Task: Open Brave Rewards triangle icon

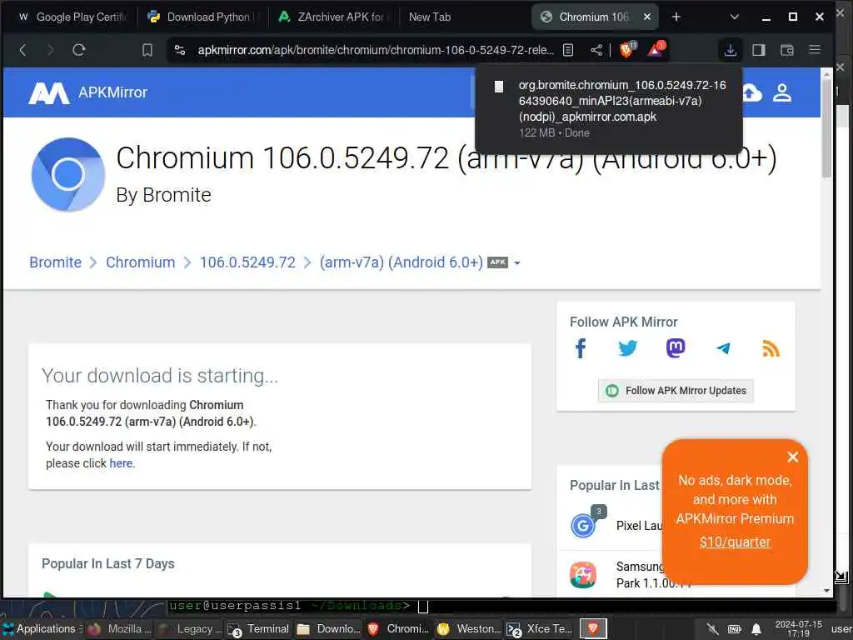Action: [x=656, y=49]
